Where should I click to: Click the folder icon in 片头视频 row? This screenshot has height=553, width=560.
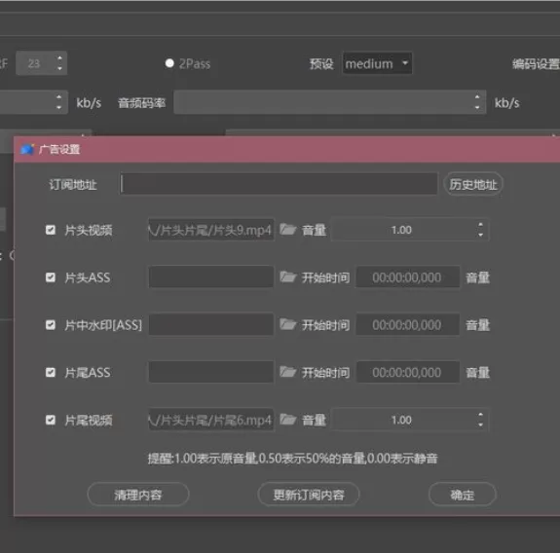point(287,230)
